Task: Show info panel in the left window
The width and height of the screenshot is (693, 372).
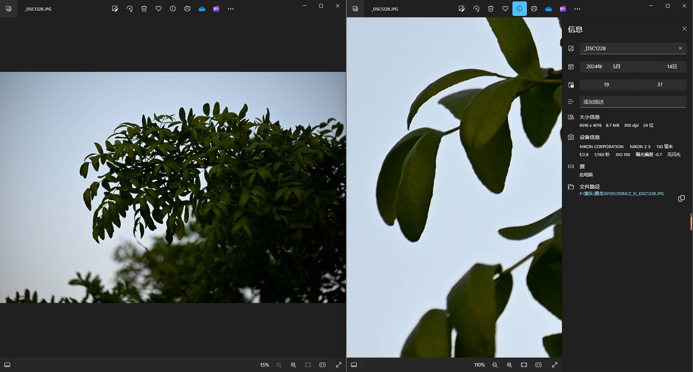Action: pos(173,9)
